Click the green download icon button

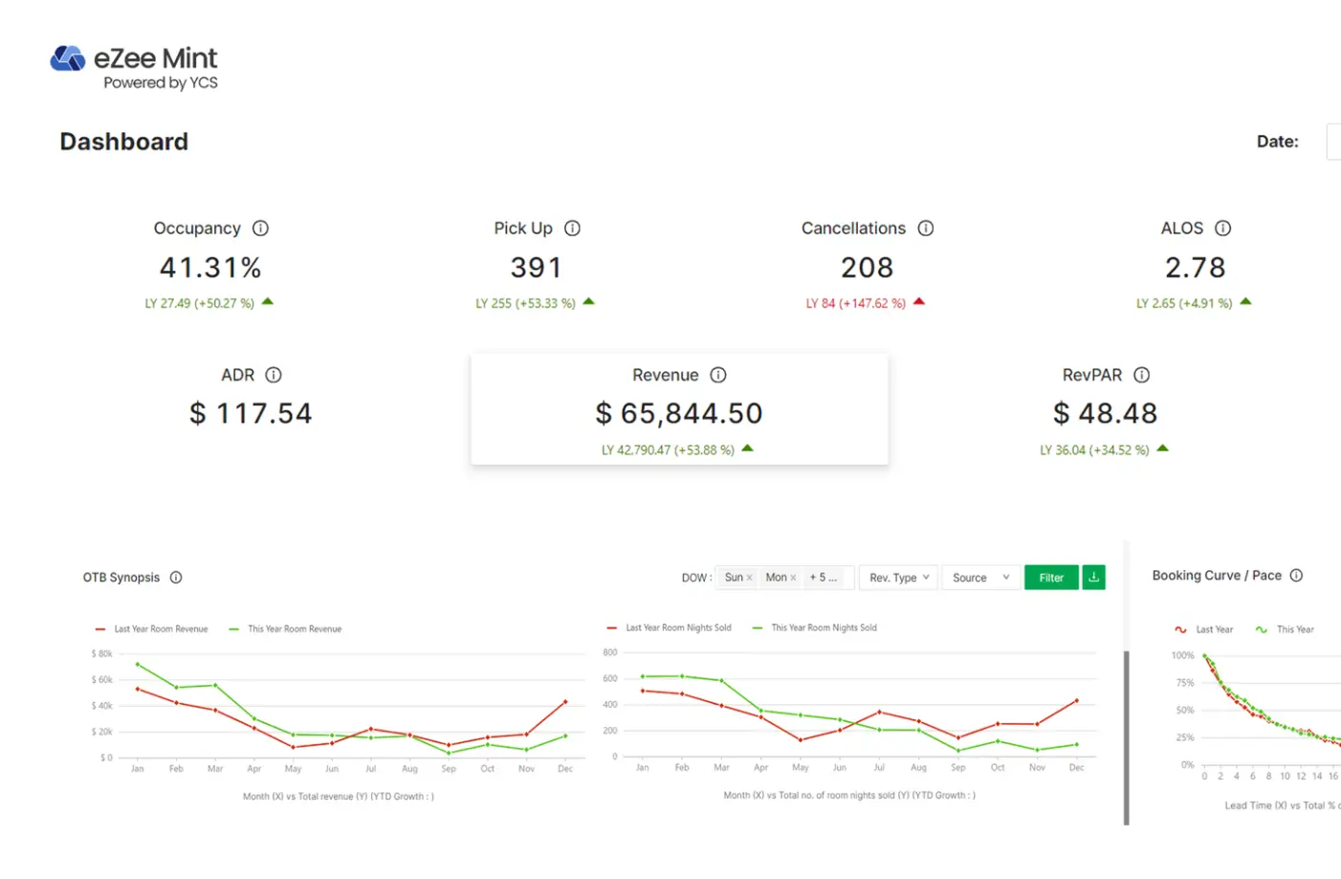tap(1093, 578)
